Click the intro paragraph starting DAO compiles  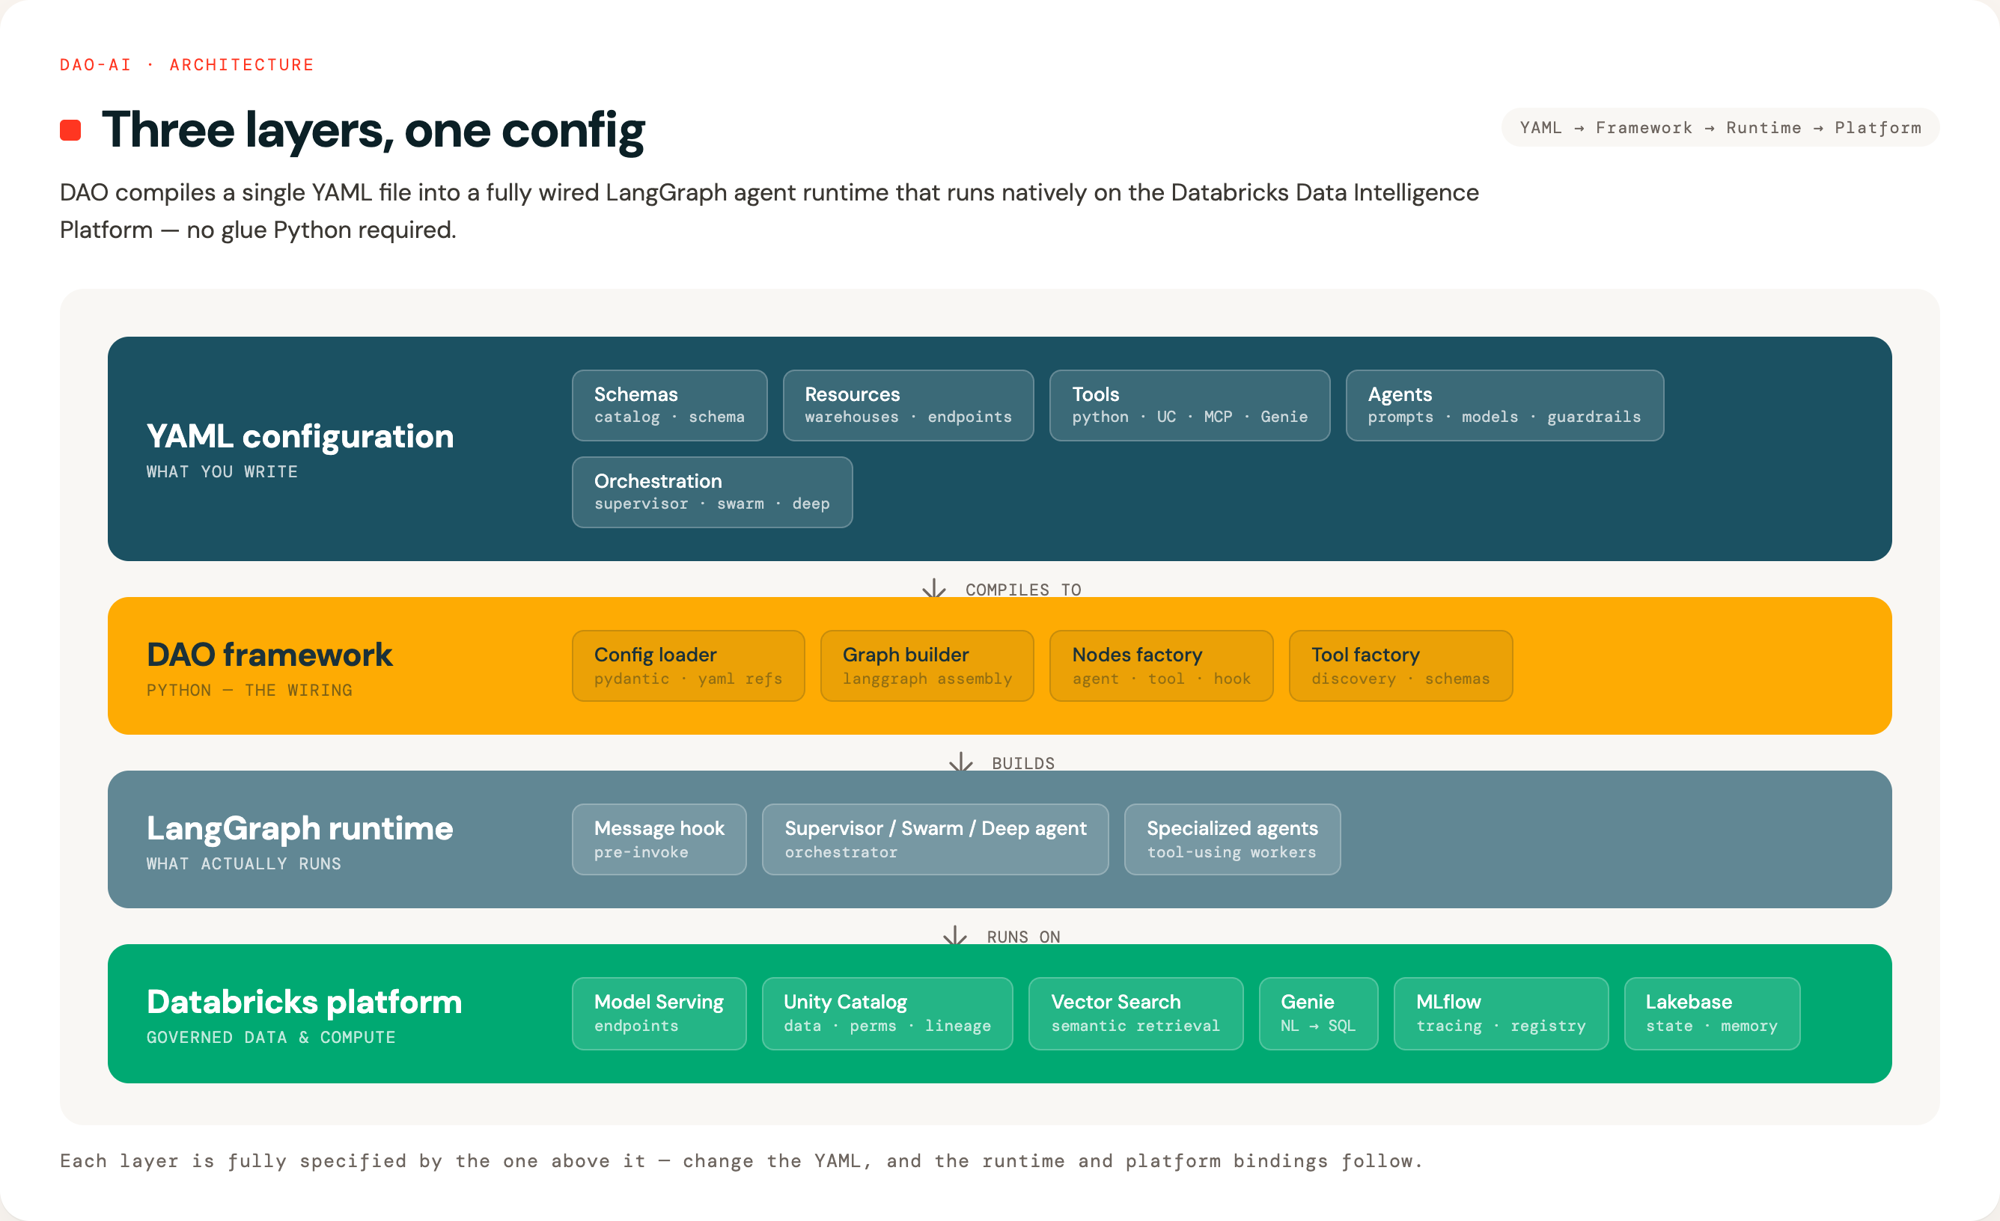769,211
